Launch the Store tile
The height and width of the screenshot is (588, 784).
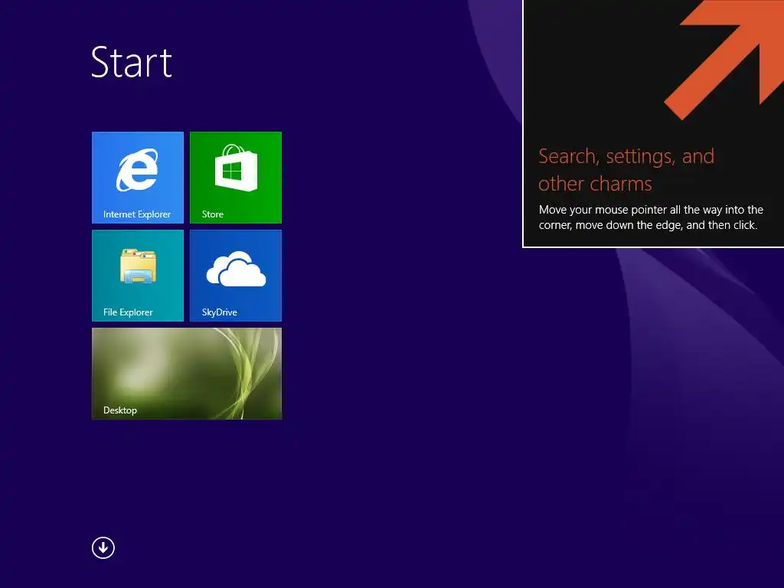pos(236,178)
